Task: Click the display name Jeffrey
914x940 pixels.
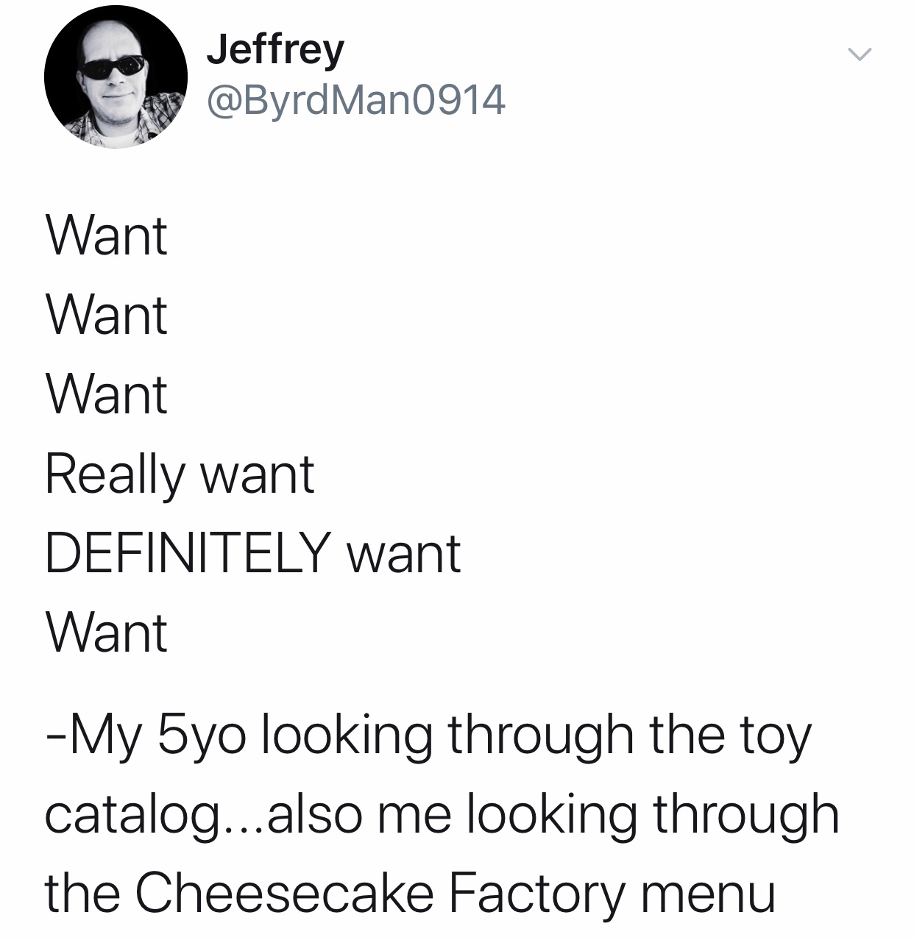Action: pyautogui.click(x=275, y=50)
